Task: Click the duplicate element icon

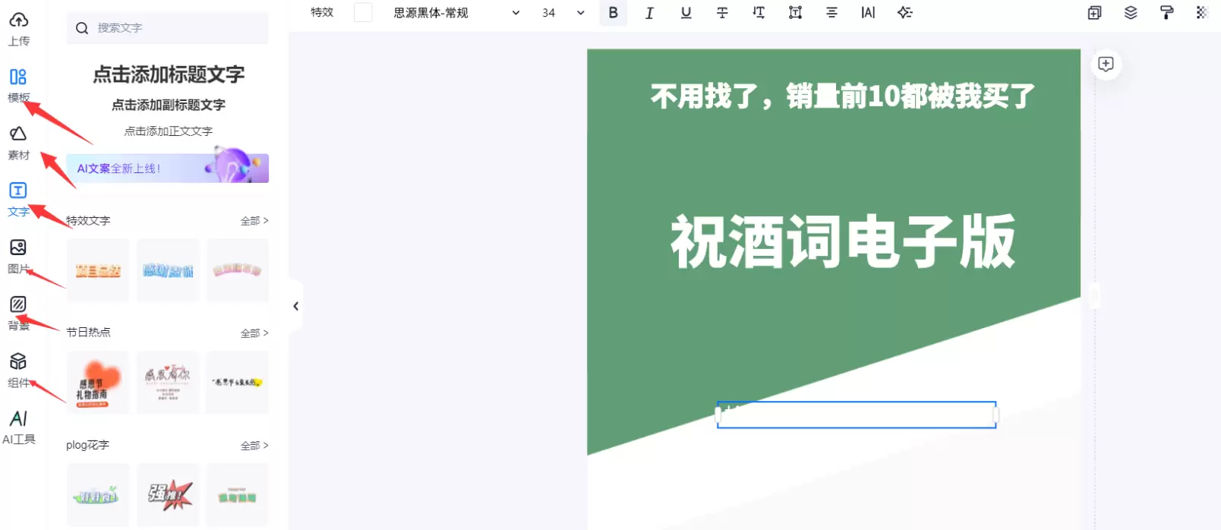Action: (x=1094, y=13)
